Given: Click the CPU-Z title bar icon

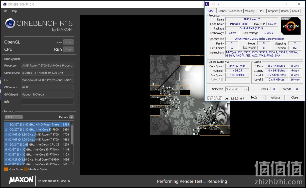Looking at the screenshot, I should (x=208, y=4).
